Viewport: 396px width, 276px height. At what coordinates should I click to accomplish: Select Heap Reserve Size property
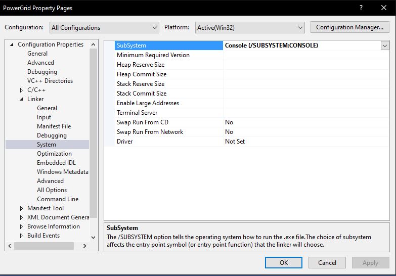click(x=169, y=65)
